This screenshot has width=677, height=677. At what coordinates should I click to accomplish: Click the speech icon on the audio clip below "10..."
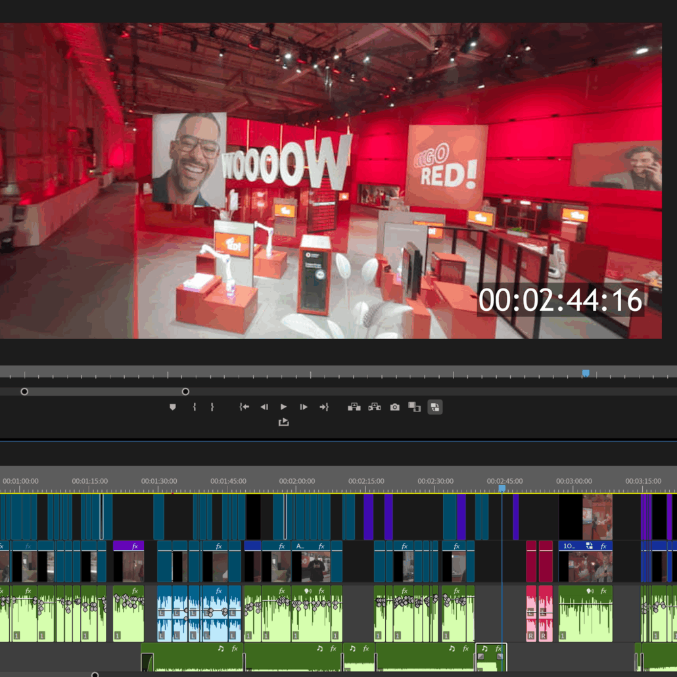590,591
